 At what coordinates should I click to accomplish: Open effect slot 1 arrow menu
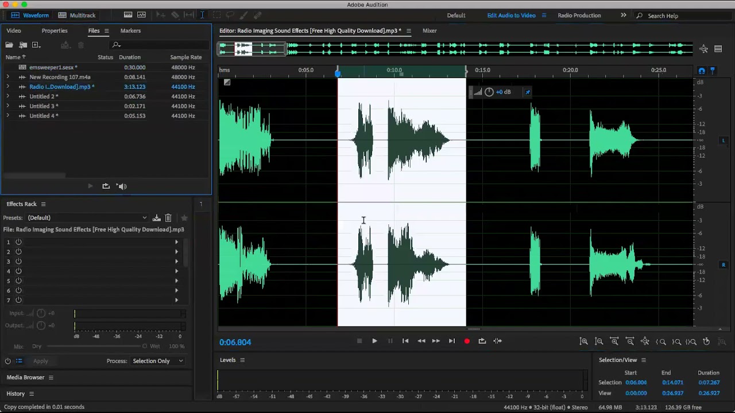coord(176,242)
